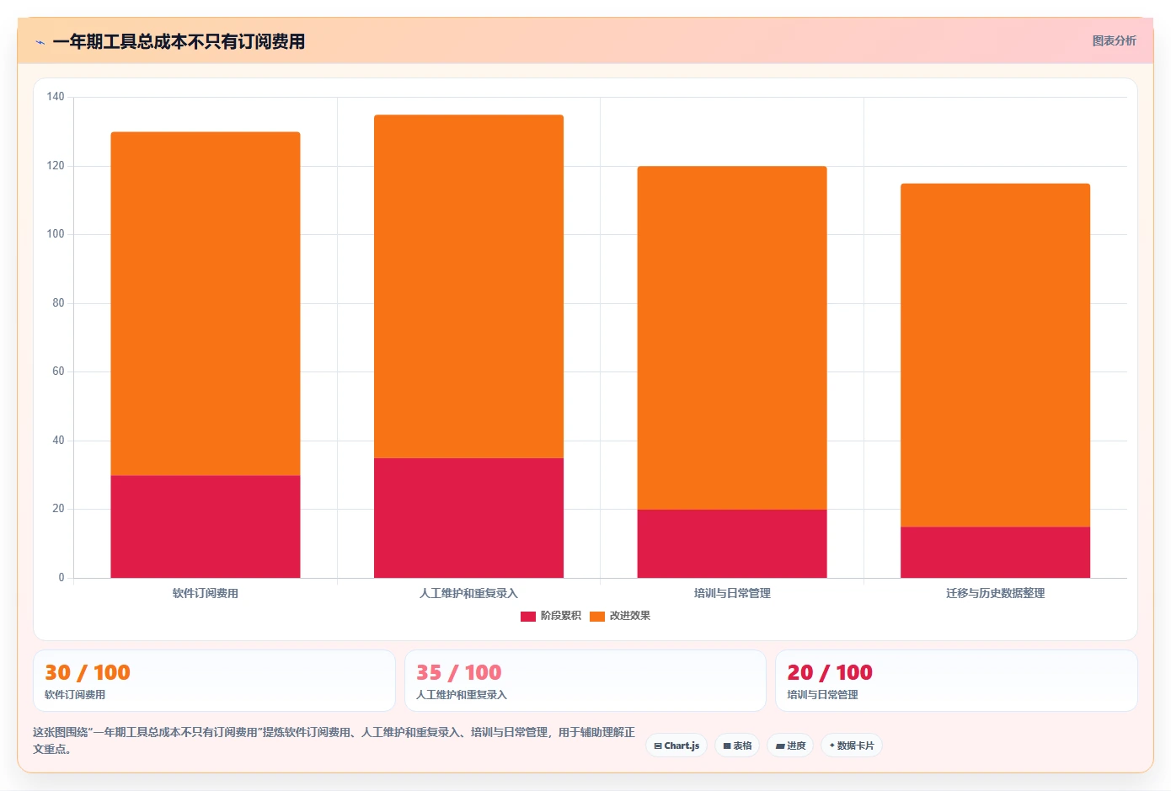Click the small icon inside Chart.js chip

click(658, 746)
